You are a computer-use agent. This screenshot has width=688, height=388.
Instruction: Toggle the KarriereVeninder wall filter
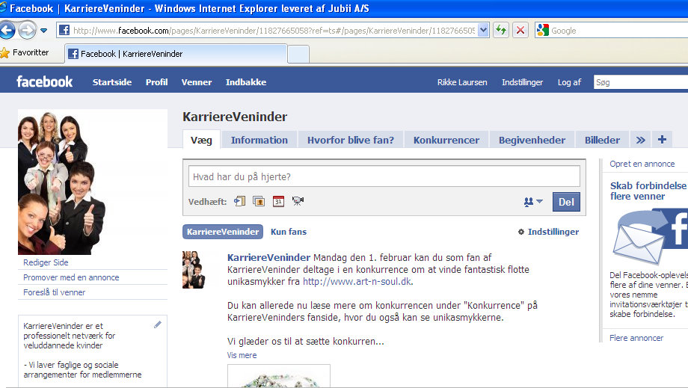(223, 232)
